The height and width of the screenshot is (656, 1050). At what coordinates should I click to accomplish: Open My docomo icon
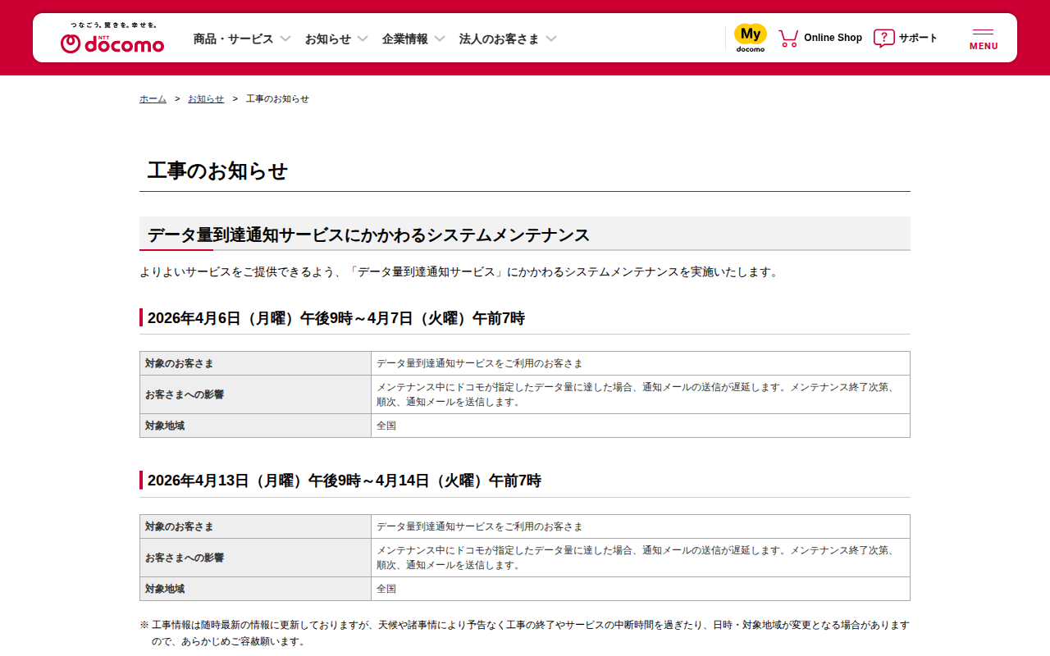pos(750,38)
